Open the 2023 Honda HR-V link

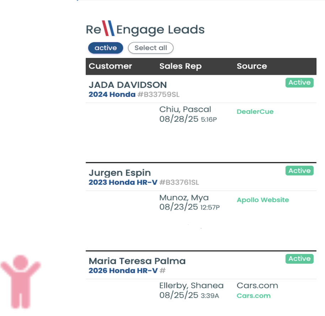pos(123,183)
